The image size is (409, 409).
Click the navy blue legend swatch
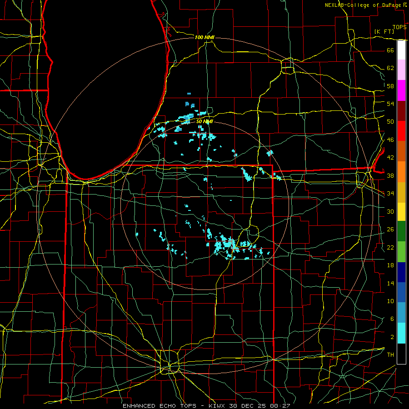(x=401, y=272)
